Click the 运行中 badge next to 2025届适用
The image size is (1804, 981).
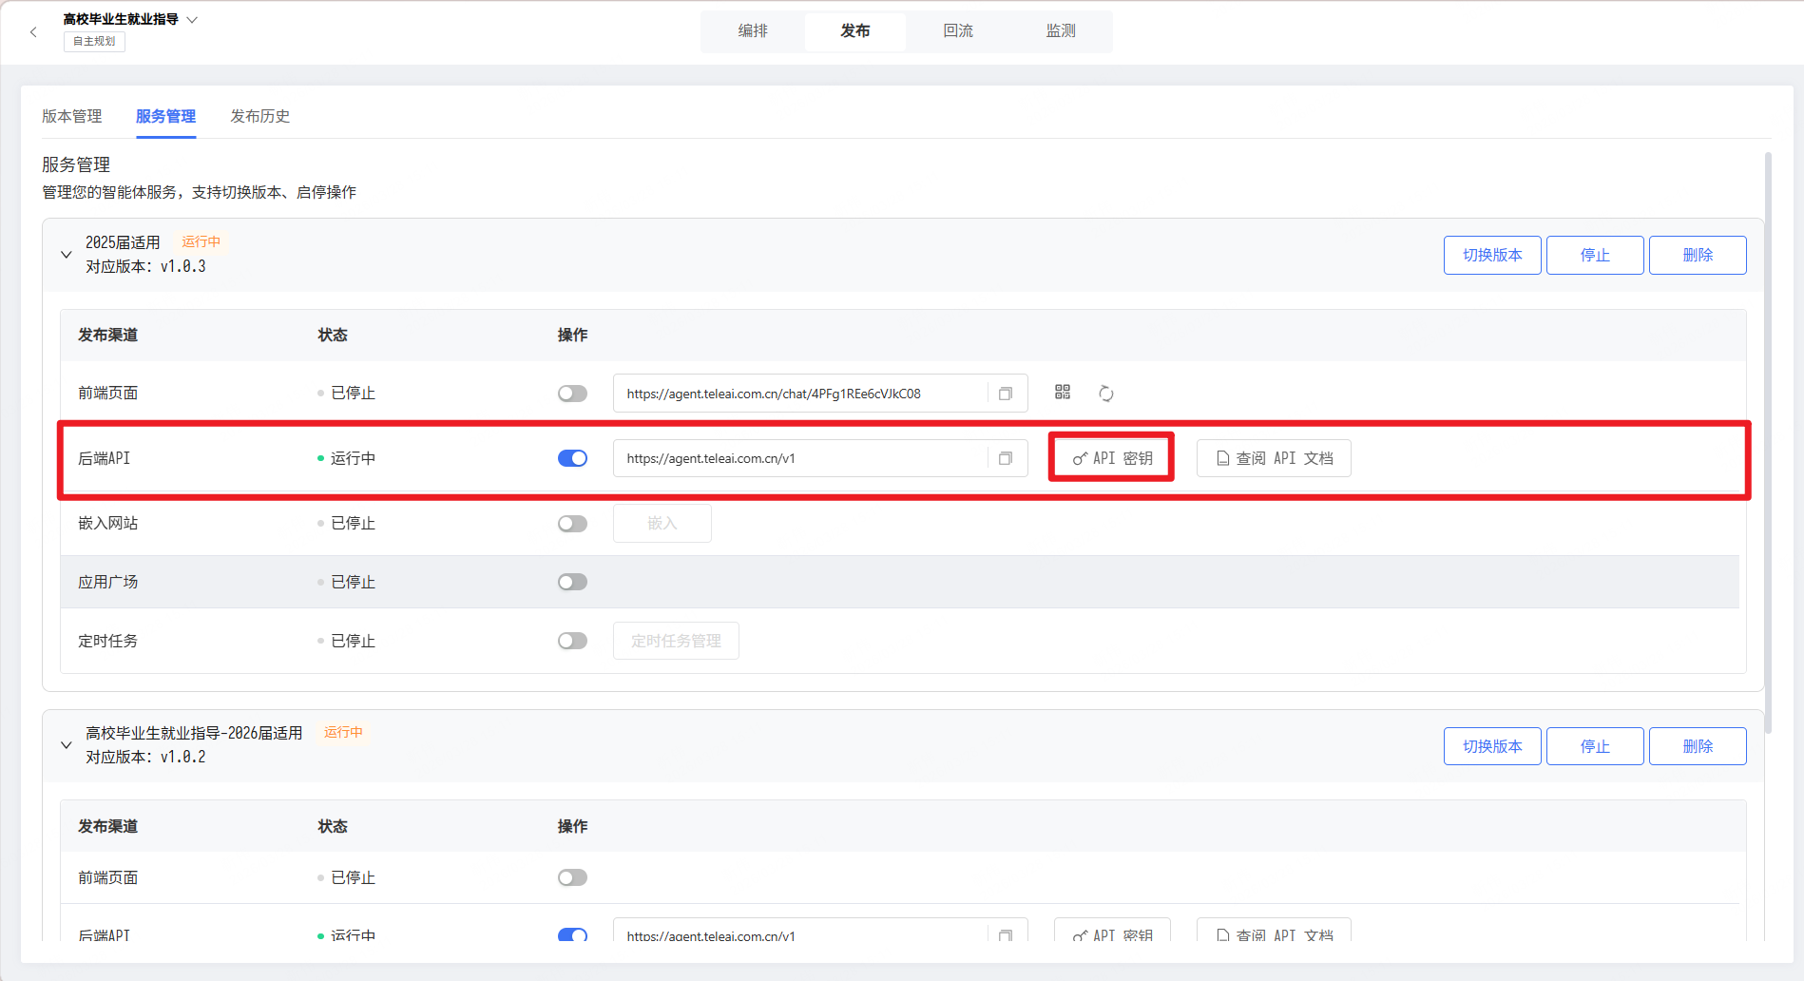tap(202, 241)
